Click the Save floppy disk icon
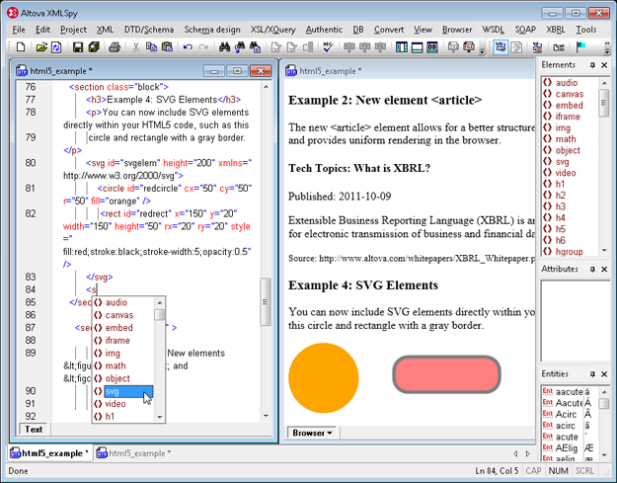 point(77,47)
